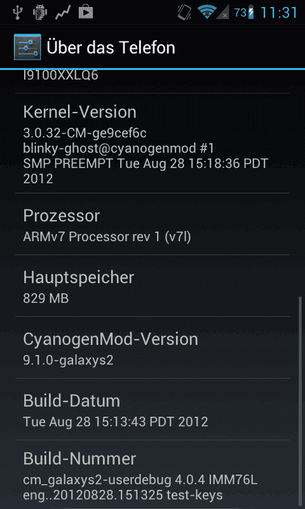
Task: Tap the Settings icon to go back
Action: (x=27, y=47)
